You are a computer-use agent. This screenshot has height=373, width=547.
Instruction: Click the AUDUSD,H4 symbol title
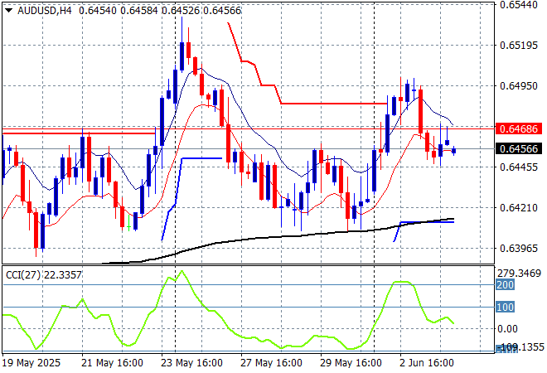pyautogui.click(x=42, y=8)
